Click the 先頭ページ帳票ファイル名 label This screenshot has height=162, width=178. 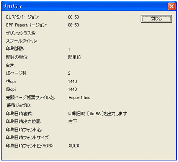31,98
